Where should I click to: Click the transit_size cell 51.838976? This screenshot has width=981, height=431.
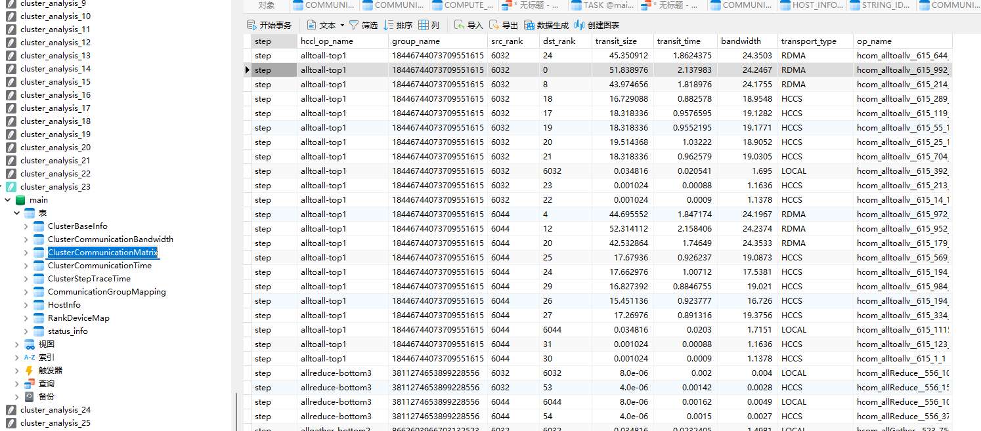click(x=621, y=70)
